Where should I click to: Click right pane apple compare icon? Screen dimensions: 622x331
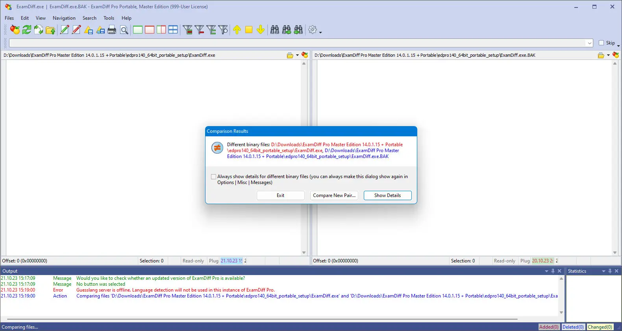[x=616, y=55]
